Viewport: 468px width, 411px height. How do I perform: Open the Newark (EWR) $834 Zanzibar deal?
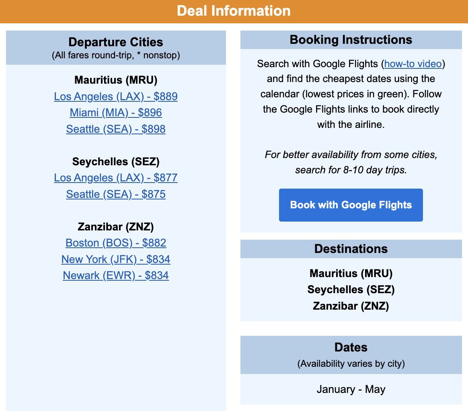click(115, 275)
